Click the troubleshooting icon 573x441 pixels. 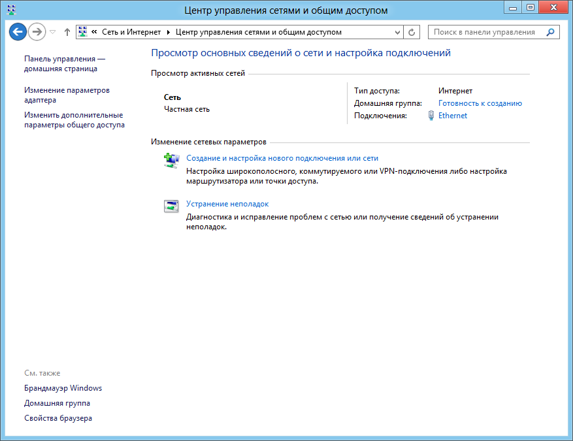[x=171, y=206]
